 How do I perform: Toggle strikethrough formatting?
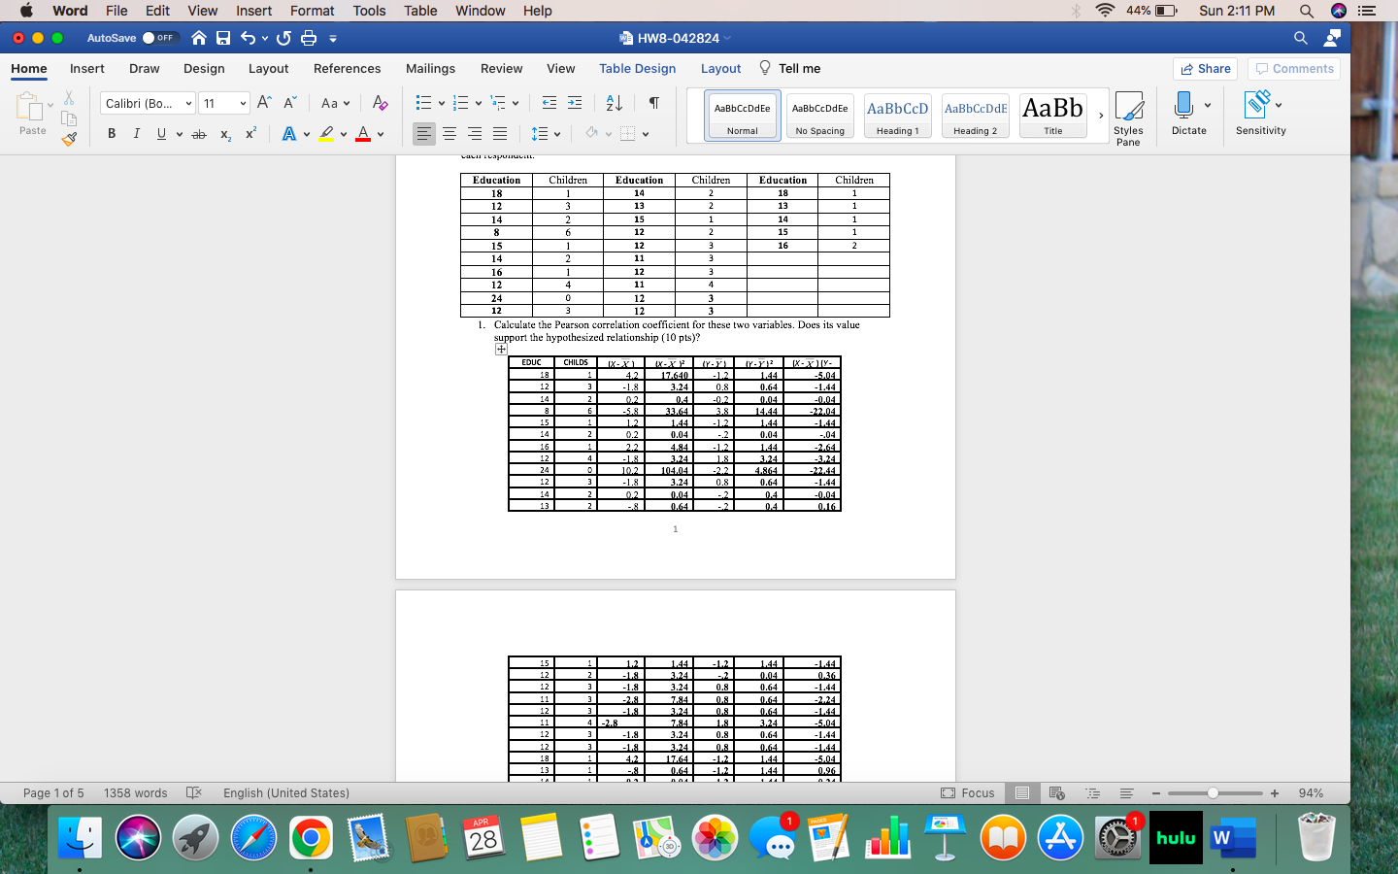point(199,134)
